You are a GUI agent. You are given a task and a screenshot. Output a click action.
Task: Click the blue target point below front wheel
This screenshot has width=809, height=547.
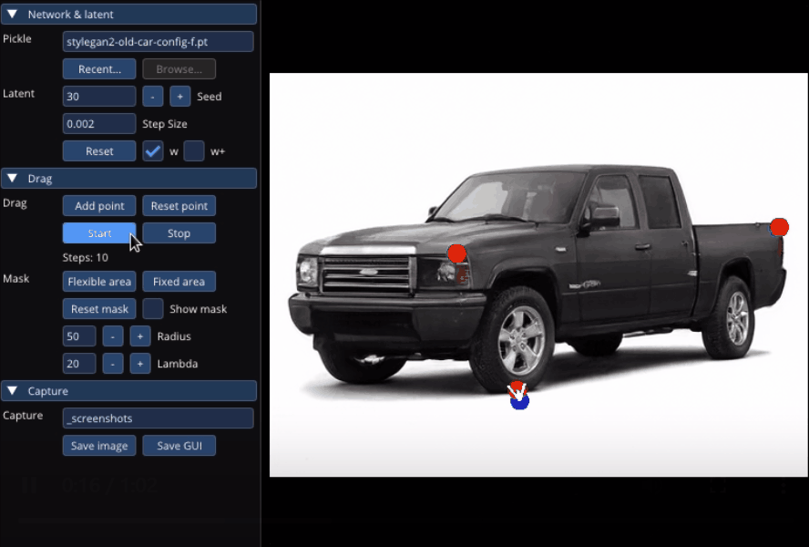[x=519, y=401]
